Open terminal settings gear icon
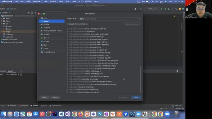 point(177,71)
